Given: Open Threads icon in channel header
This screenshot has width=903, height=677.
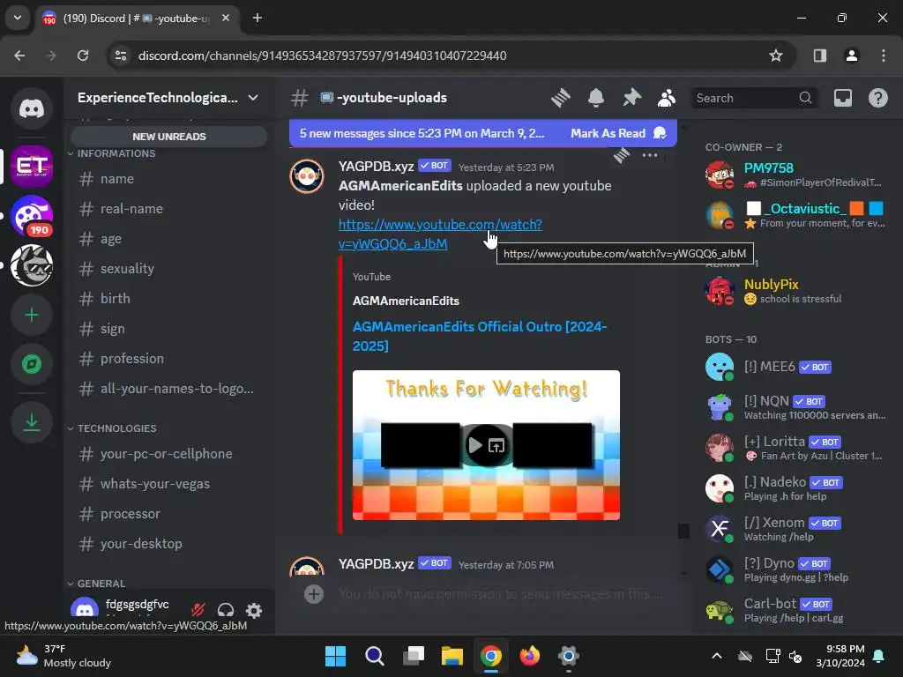Looking at the screenshot, I should pos(560,98).
